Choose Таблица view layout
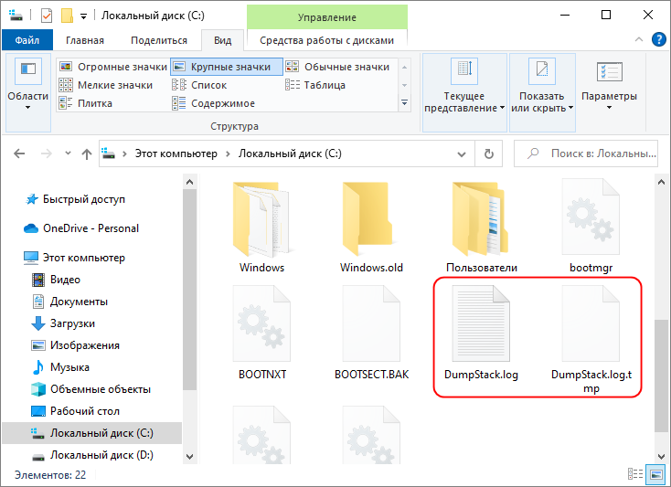This screenshot has height=487, width=671. (315, 85)
